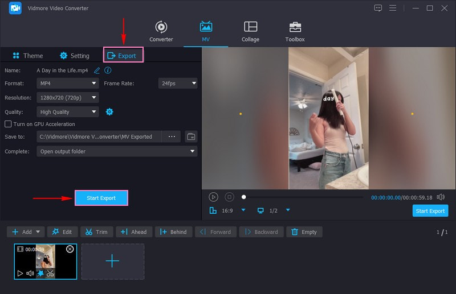456x294 pixels.
Task: Switch to the Collage tab
Action: click(250, 32)
